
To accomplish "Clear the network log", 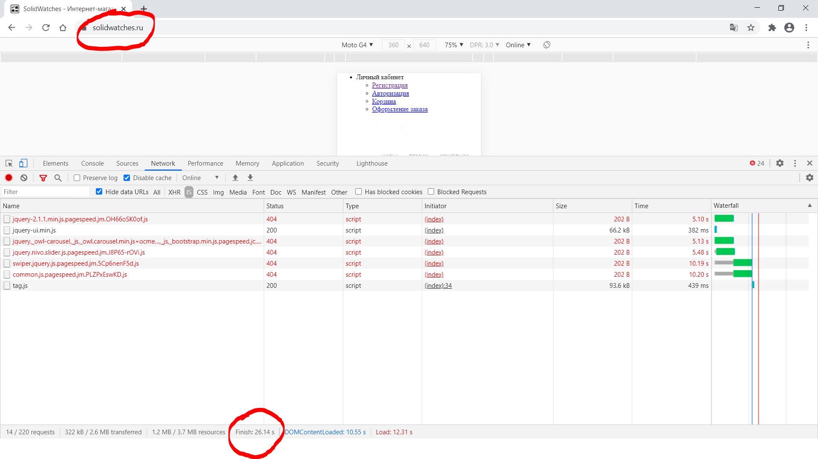I will click(24, 178).
